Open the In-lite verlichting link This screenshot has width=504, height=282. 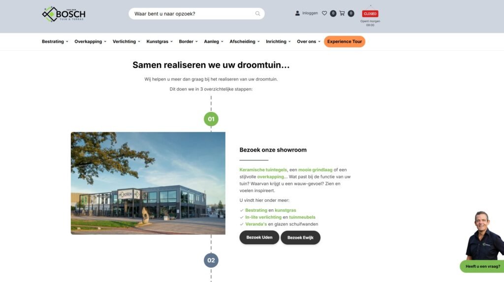(x=263, y=217)
